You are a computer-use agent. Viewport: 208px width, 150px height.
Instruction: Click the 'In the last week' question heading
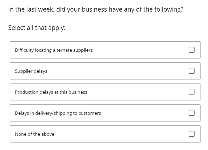[x=96, y=10]
